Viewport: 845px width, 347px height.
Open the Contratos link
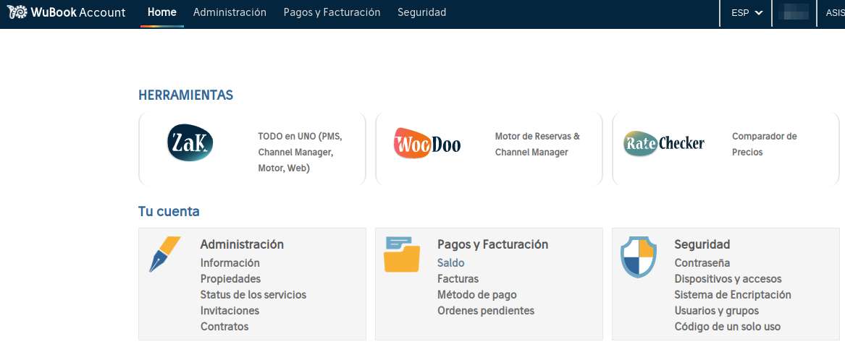click(224, 327)
